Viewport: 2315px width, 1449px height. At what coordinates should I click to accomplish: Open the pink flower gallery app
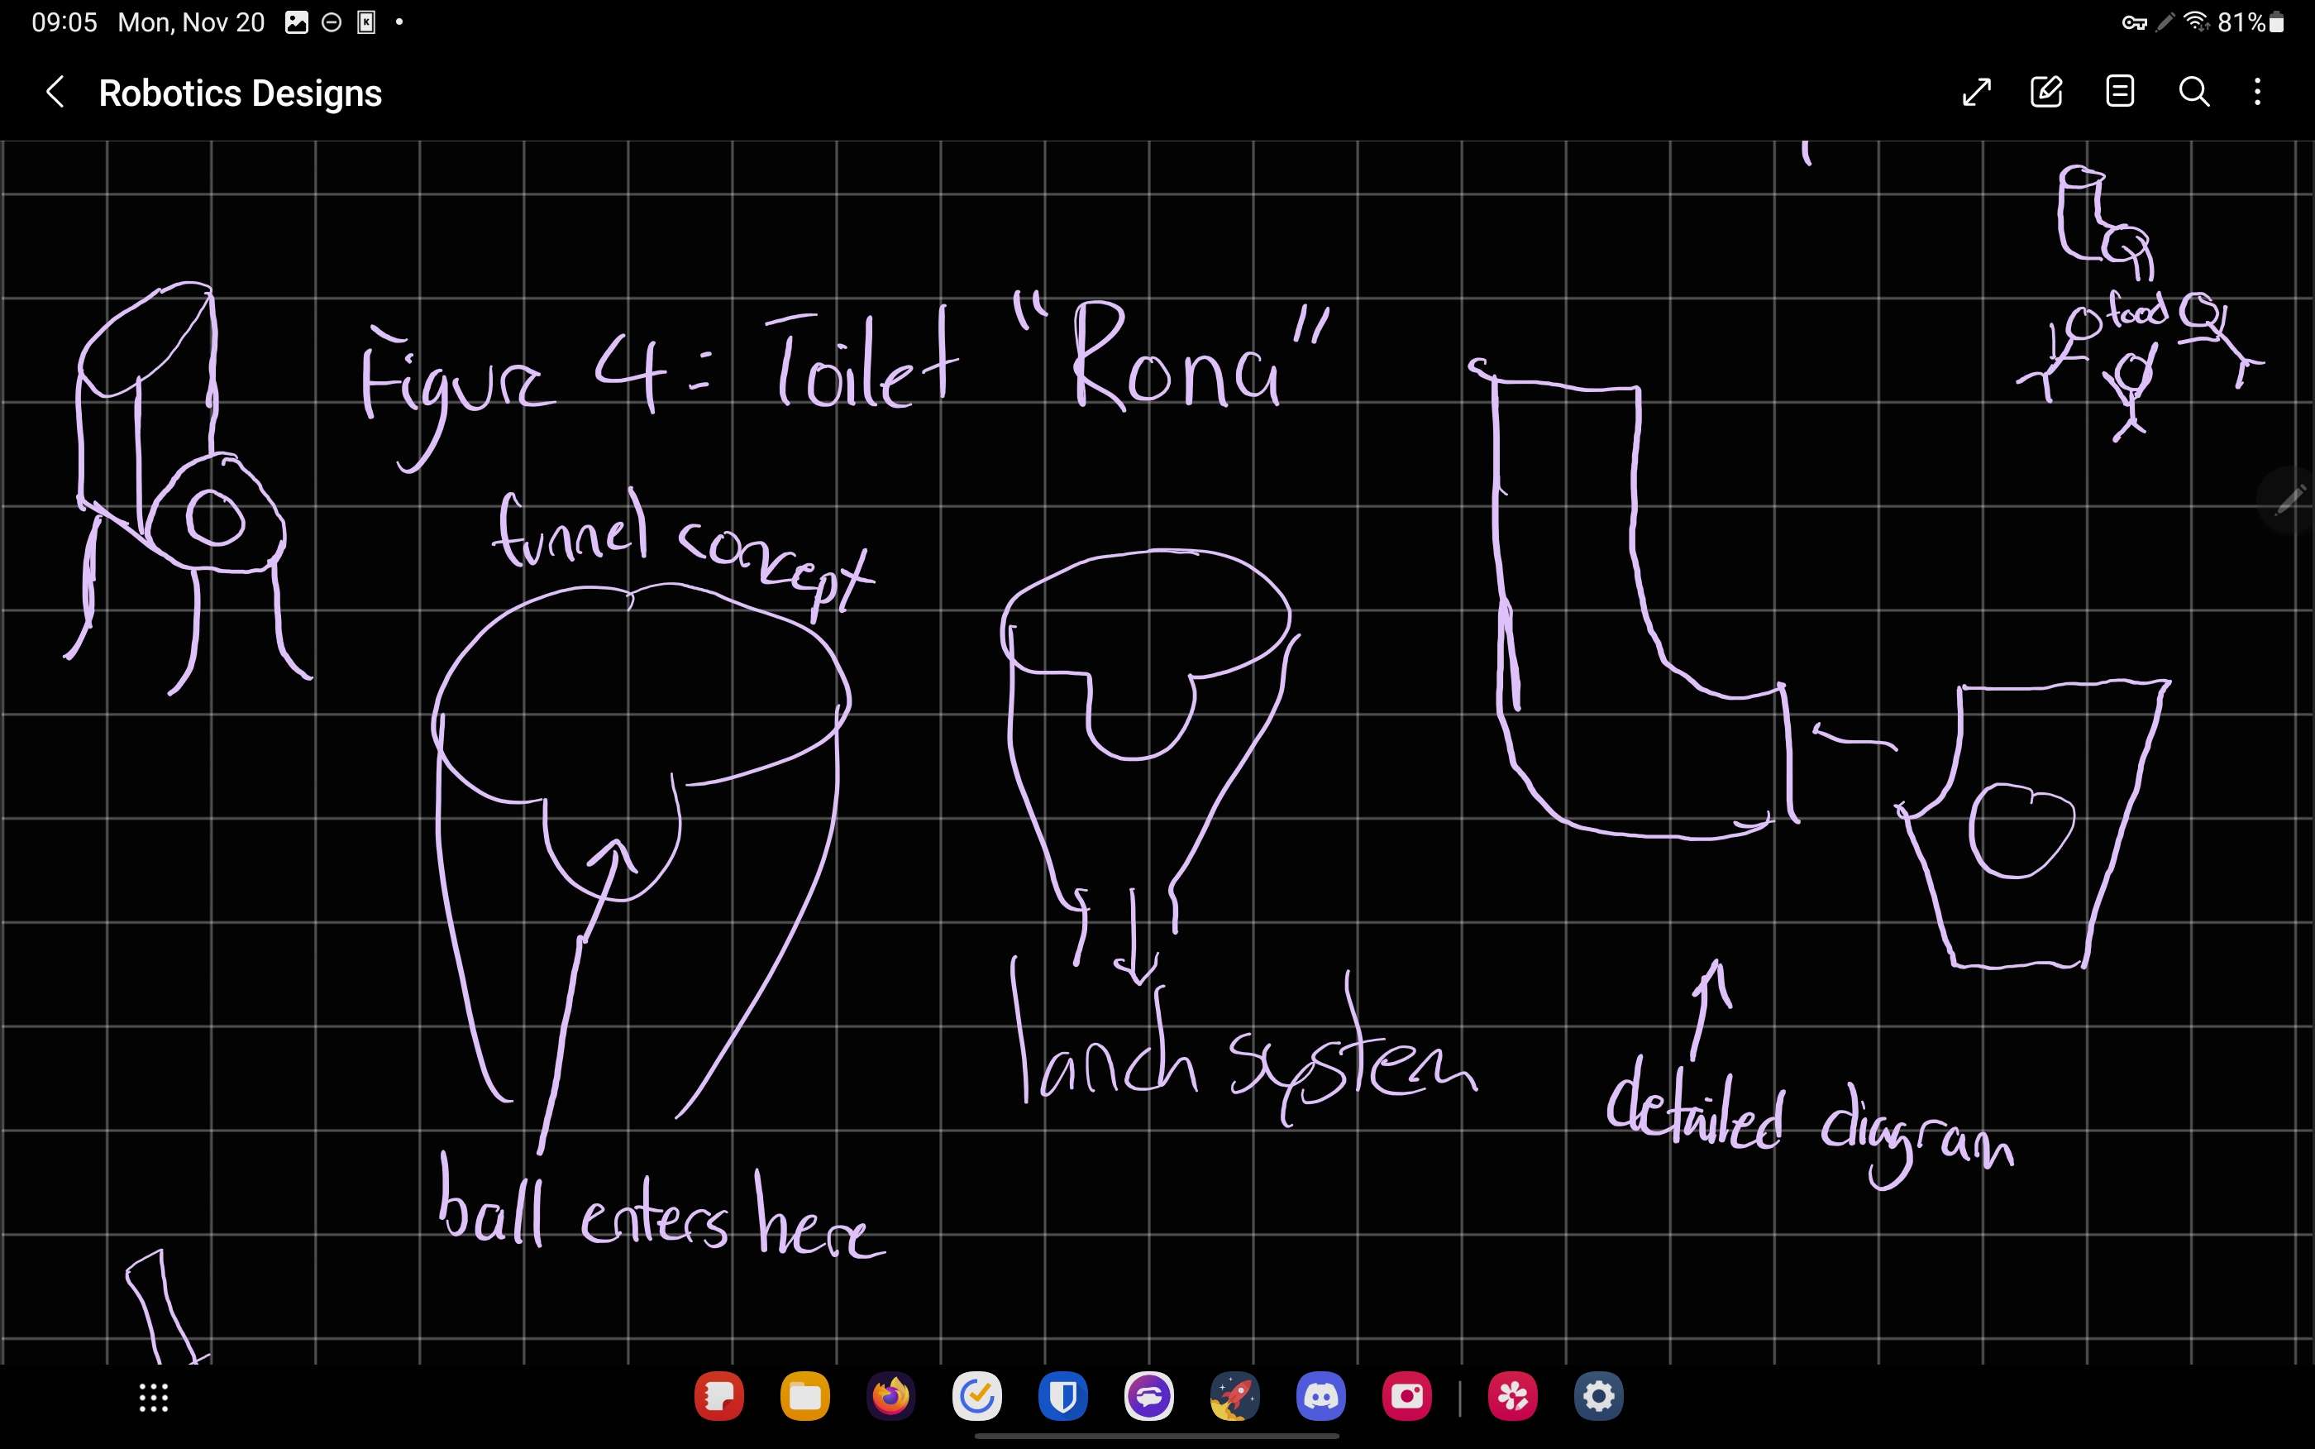pos(1512,1397)
